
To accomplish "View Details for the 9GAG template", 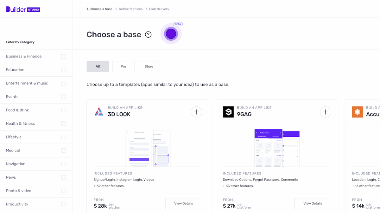I will [313, 204].
